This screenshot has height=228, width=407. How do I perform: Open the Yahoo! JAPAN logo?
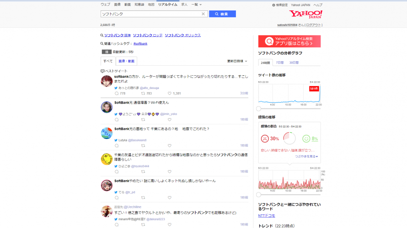point(306,15)
